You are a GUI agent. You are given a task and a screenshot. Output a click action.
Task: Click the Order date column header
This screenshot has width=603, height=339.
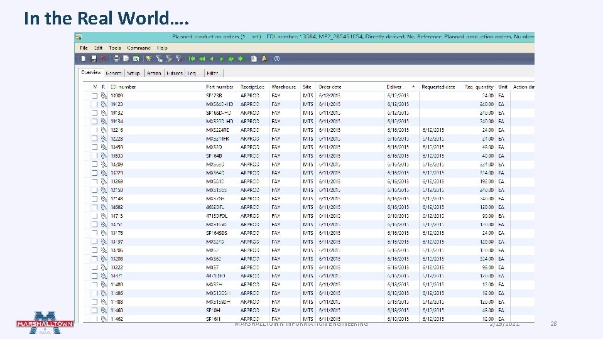click(x=330, y=87)
